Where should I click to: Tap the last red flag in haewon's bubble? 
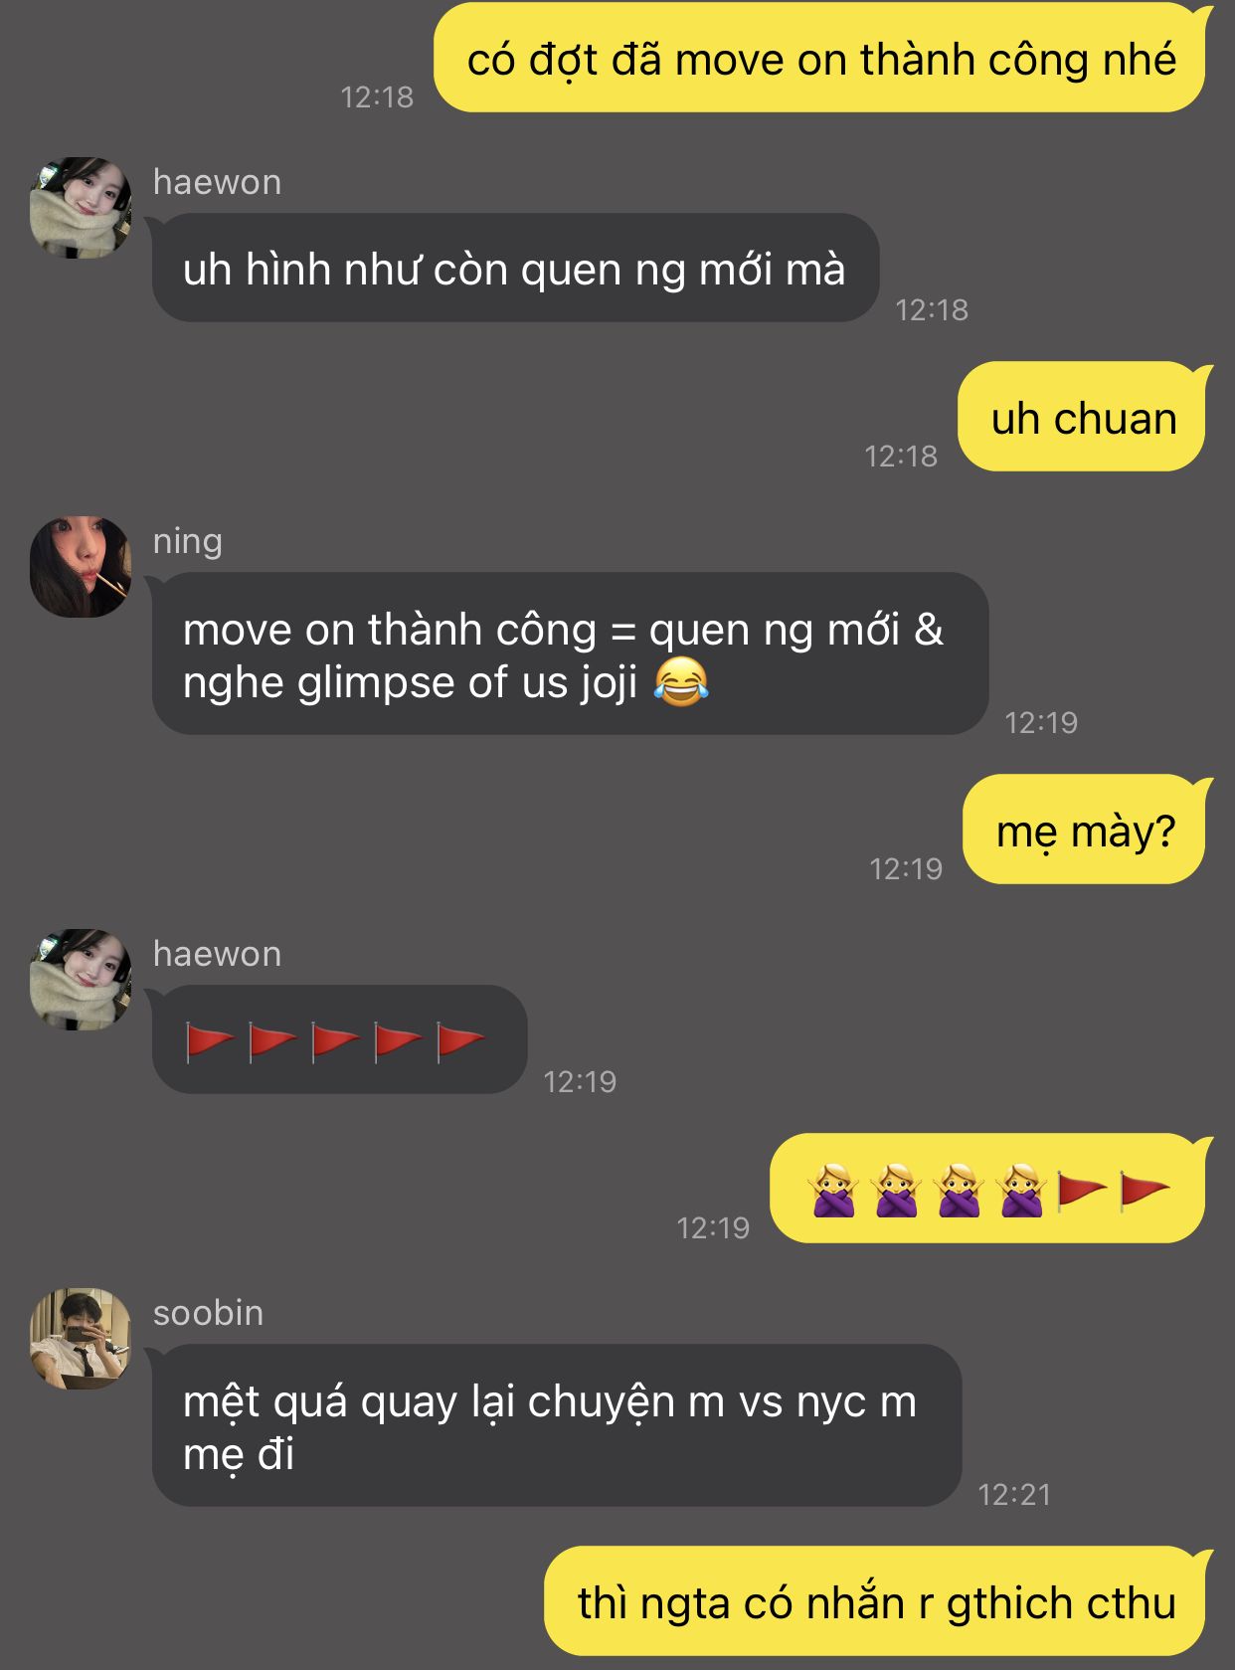[460, 1041]
